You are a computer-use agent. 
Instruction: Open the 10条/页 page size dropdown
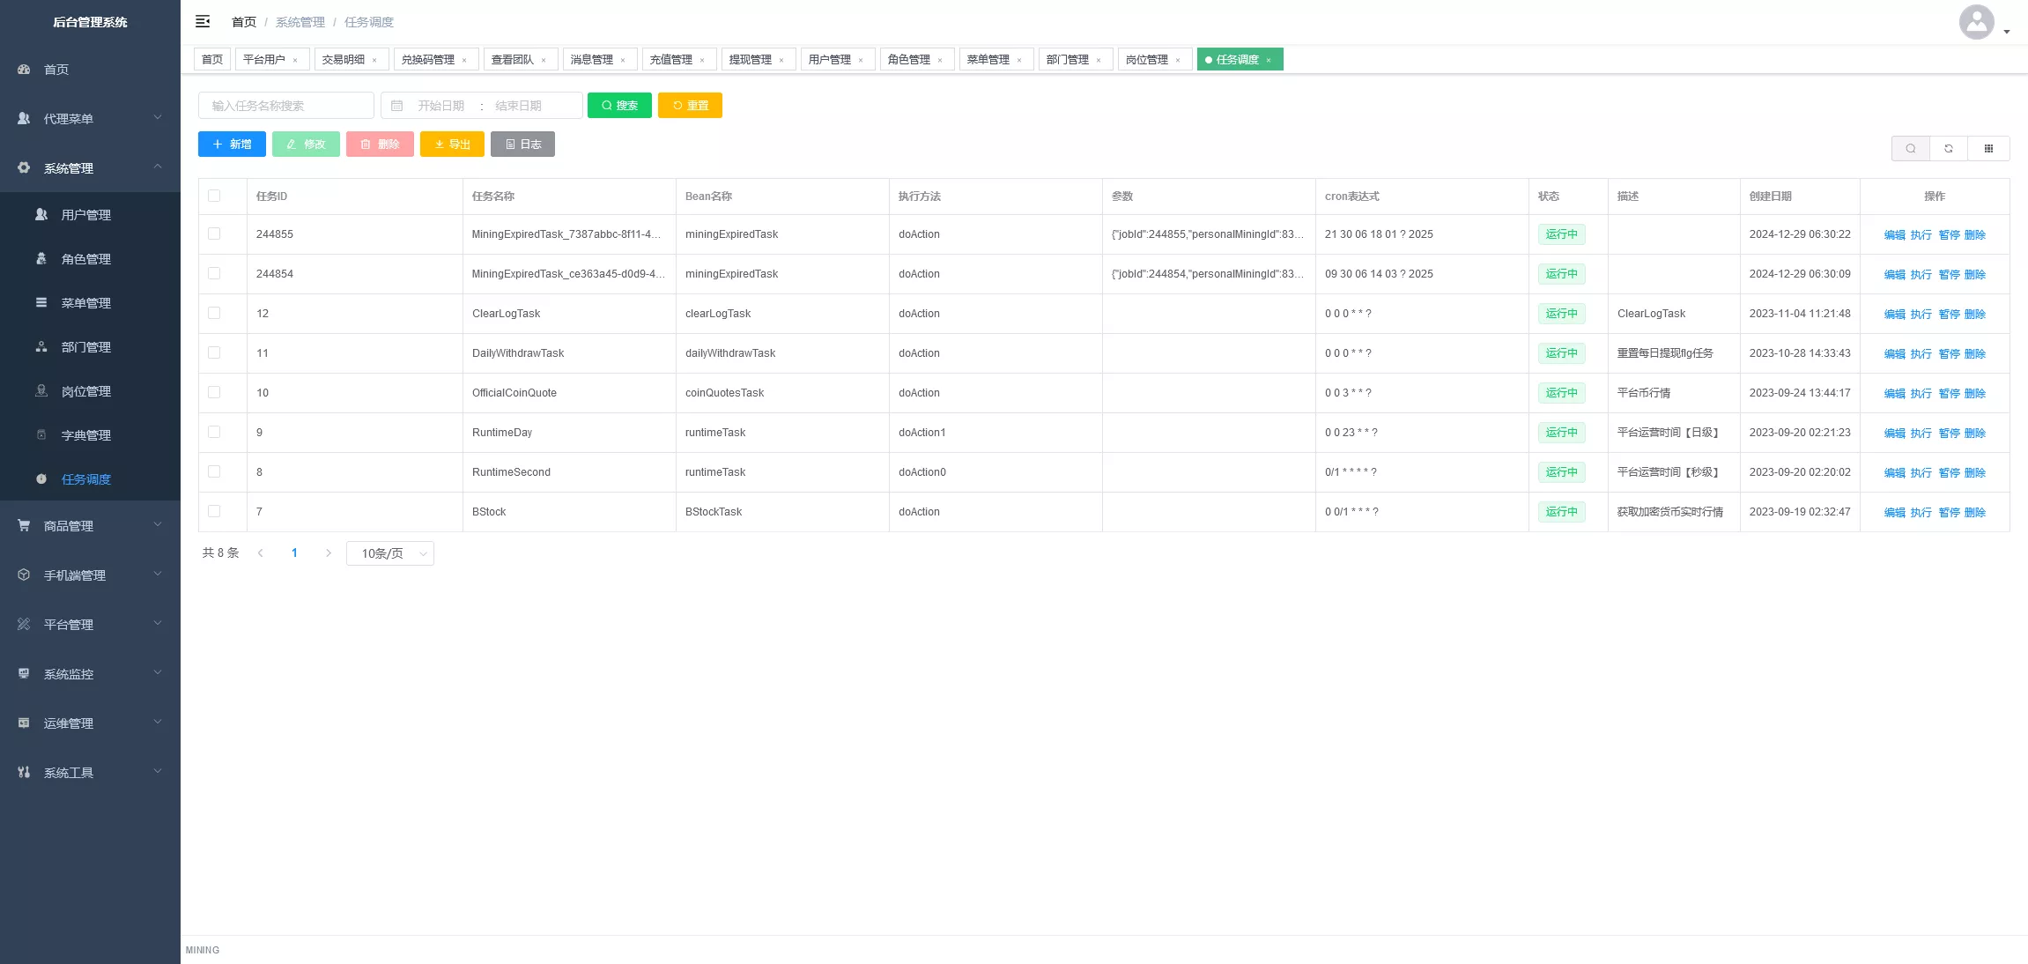tap(390, 553)
